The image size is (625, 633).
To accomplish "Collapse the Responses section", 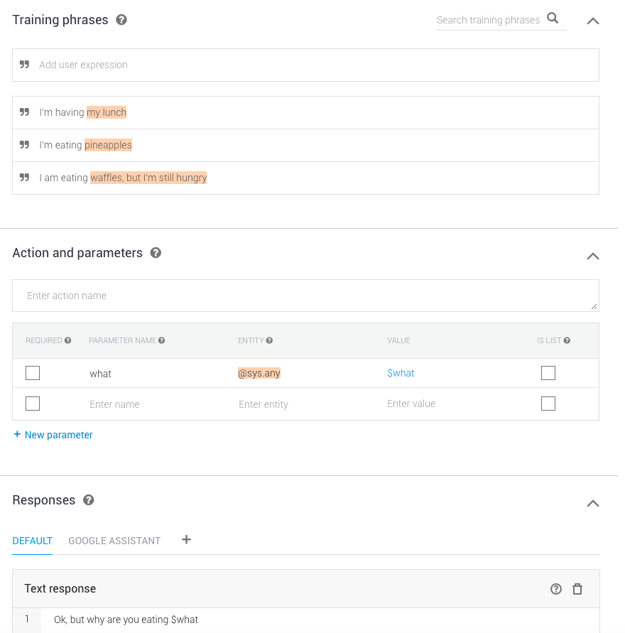I will pyautogui.click(x=593, y=503).
